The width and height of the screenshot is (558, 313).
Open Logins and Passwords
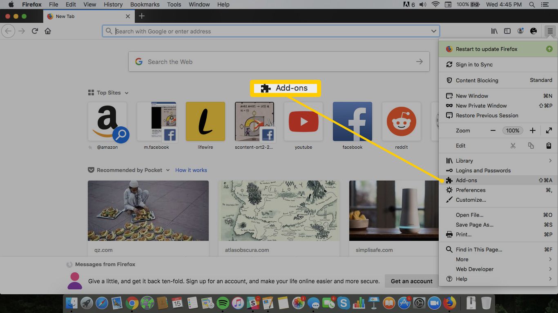[498, 170]
